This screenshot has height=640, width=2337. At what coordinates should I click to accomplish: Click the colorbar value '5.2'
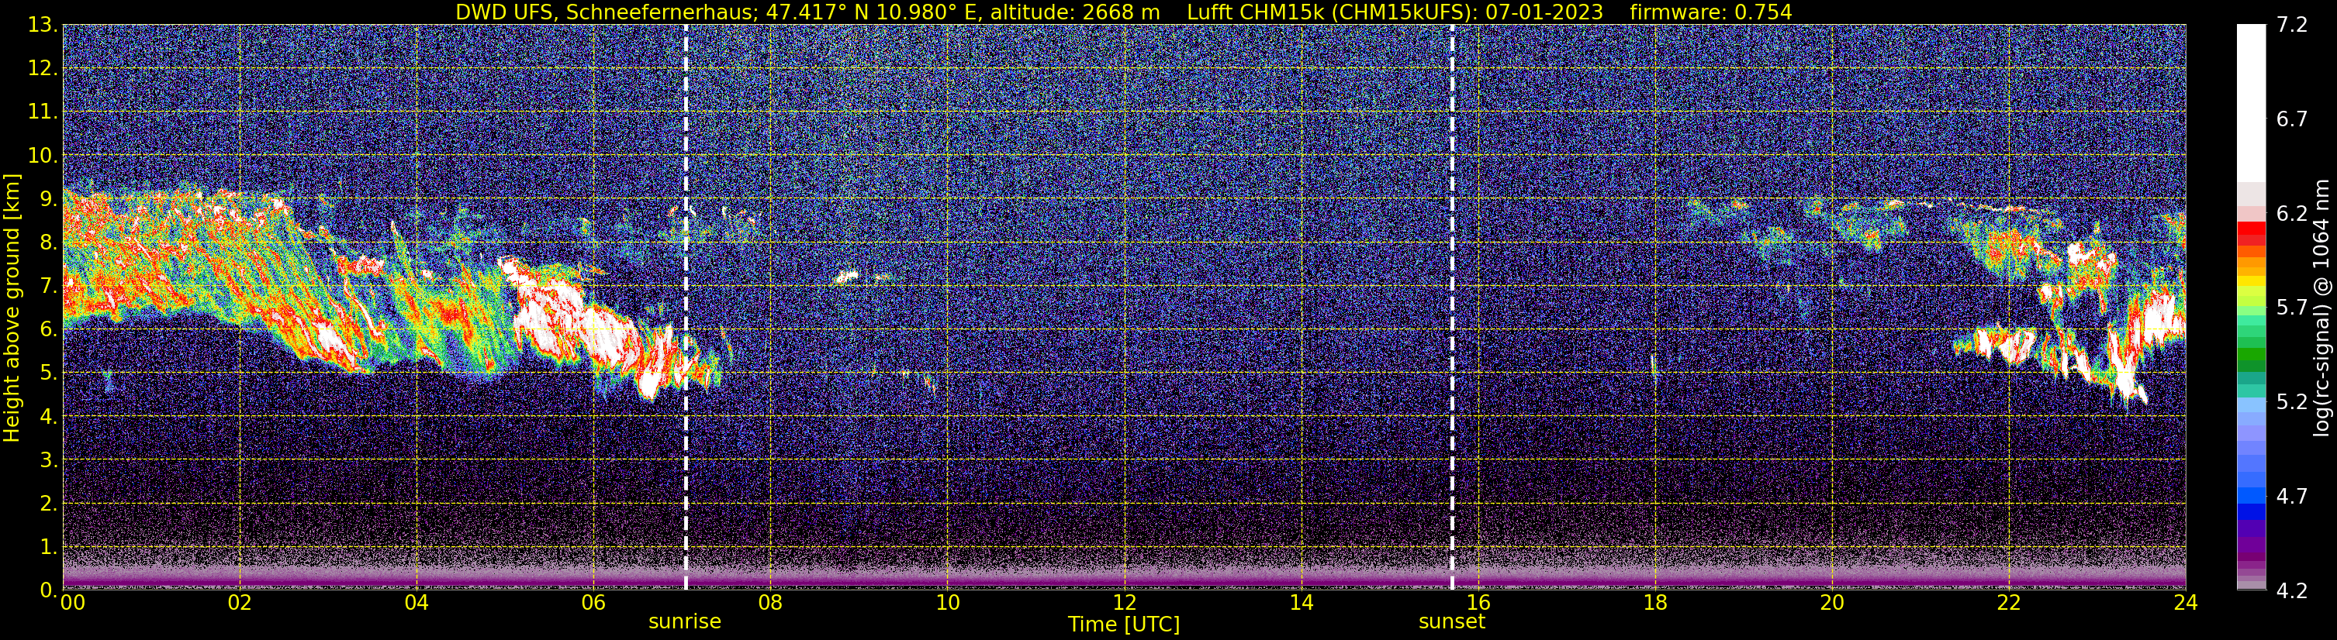click(x=2292, y=402)
